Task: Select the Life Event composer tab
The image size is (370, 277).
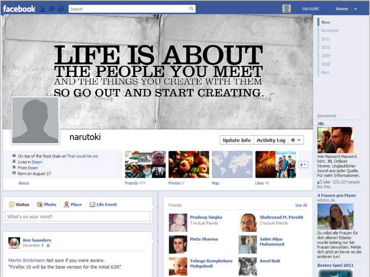Action: point(103,205)
